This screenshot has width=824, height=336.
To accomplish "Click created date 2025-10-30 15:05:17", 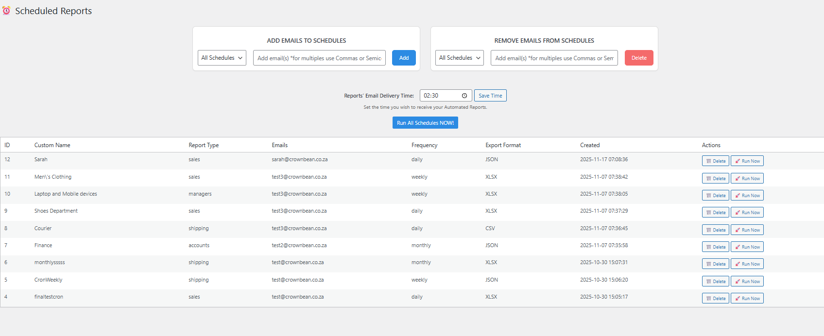I will (604, 297).
